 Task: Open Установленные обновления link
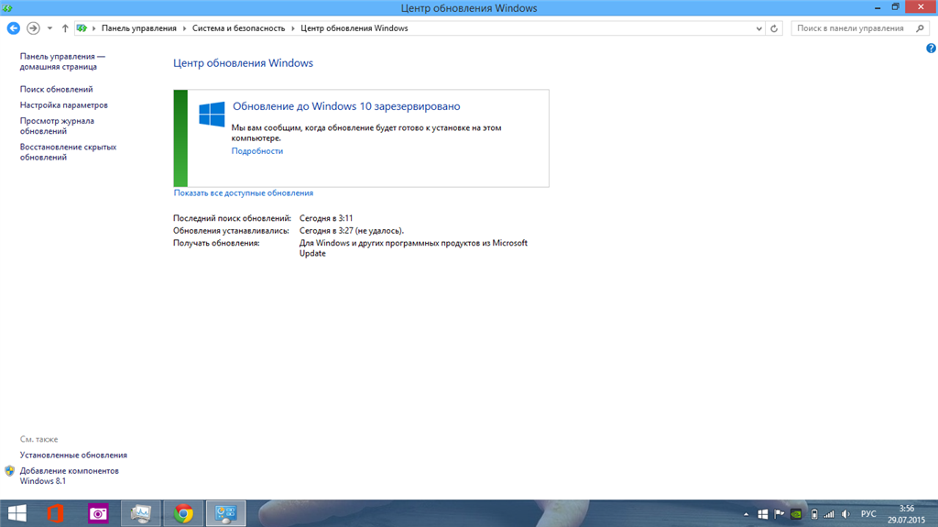pos(73,456)
